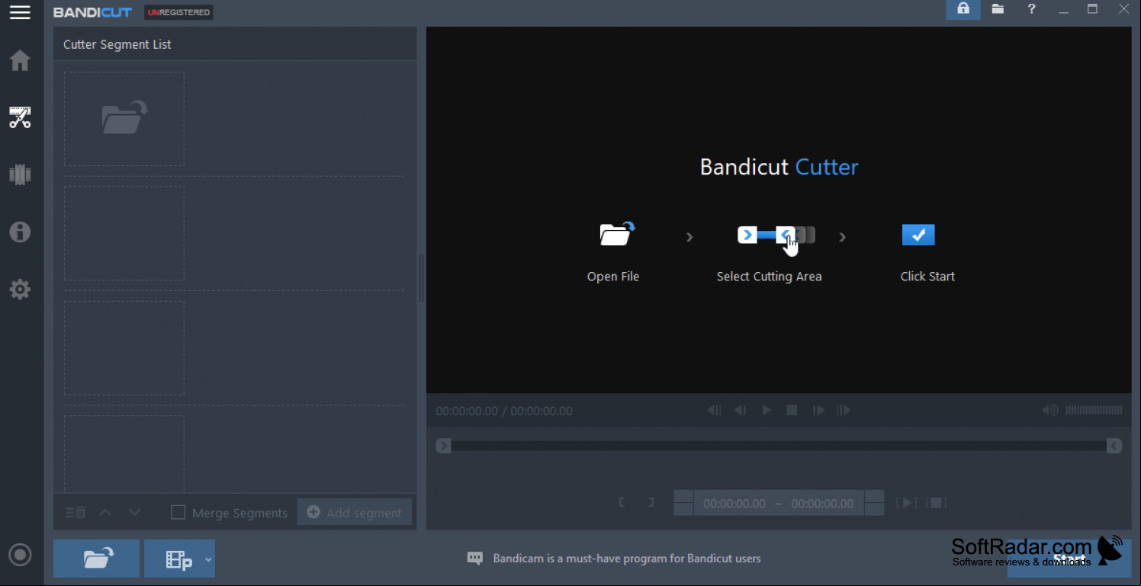The image size is (1141, 586).
Task: Open the Bandicam must-have program link
Action: 627,559
